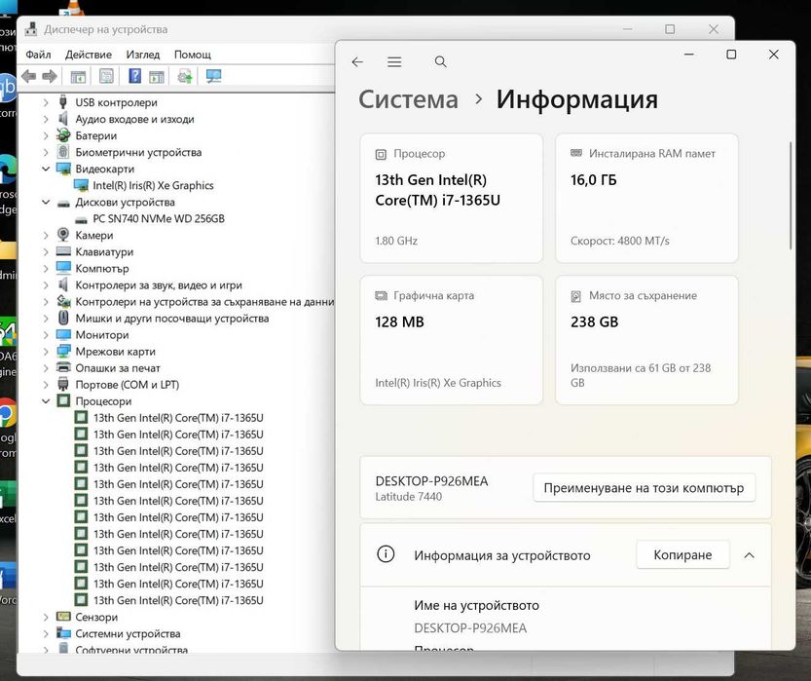Expand the Сензори node

click(x=46, y=617)
